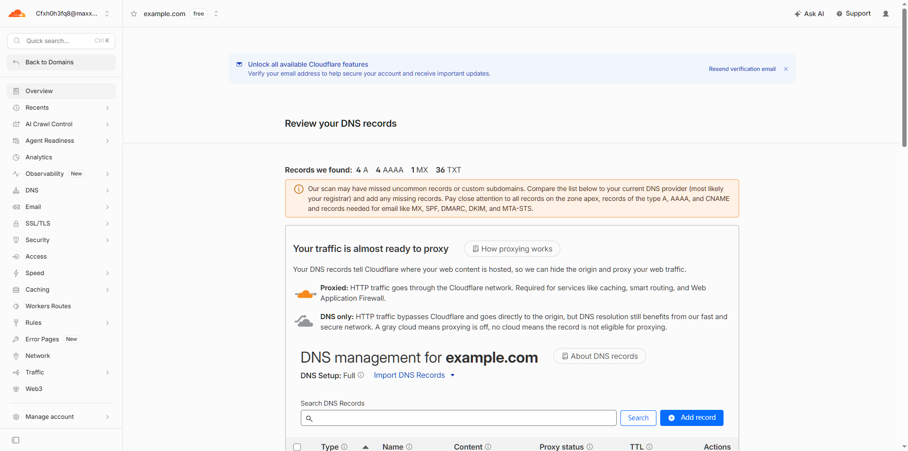Image resolution: width=908 pixels, height=451 pixels.
Task: Click the Type column sort arrow
Action: click(366, 447)
